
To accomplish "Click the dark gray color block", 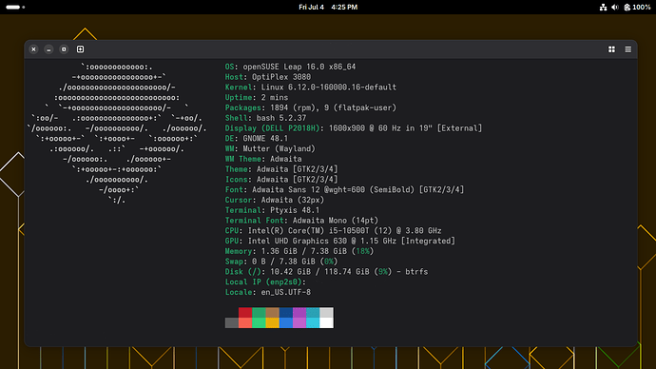I will (232, 323).
